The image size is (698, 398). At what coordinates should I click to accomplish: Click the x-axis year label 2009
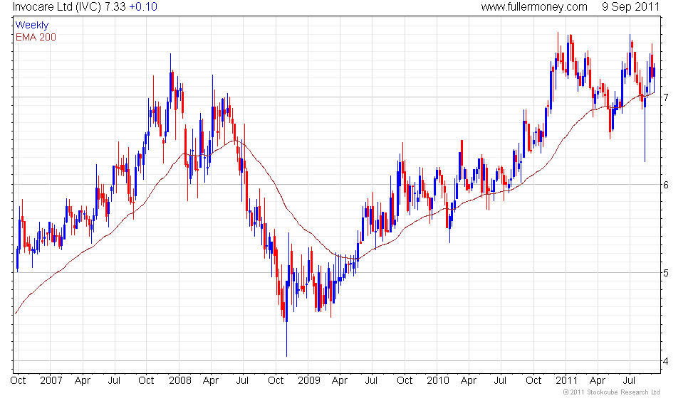pyautogui.click(x=309, y=381)
